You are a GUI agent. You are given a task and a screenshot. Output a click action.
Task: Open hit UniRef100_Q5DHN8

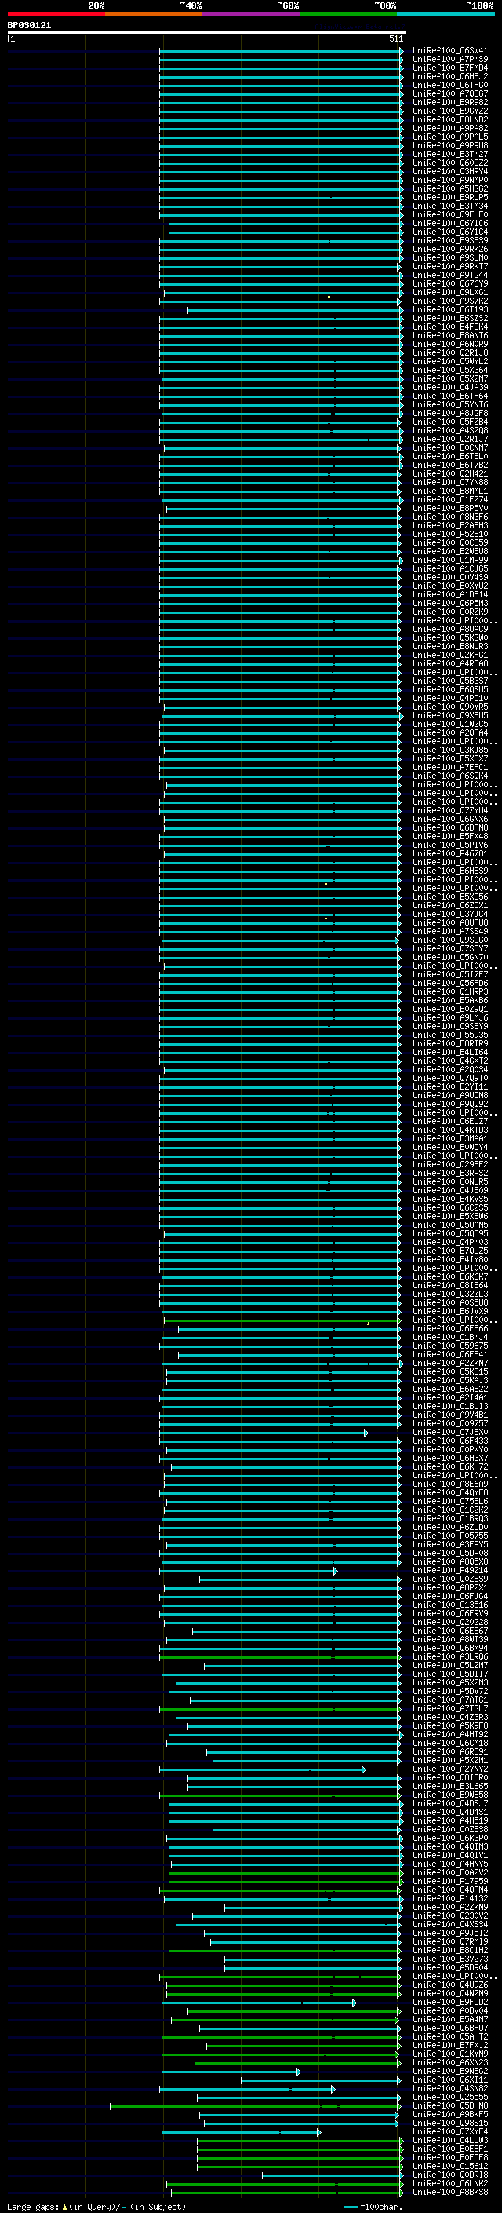point(450,2105)
